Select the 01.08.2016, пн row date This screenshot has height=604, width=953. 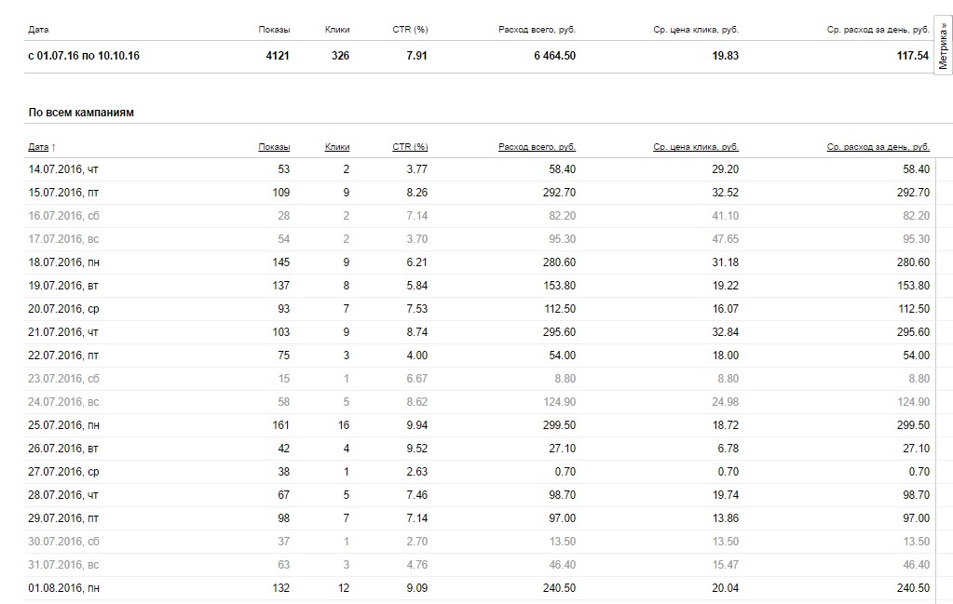[x=63, y=588]
